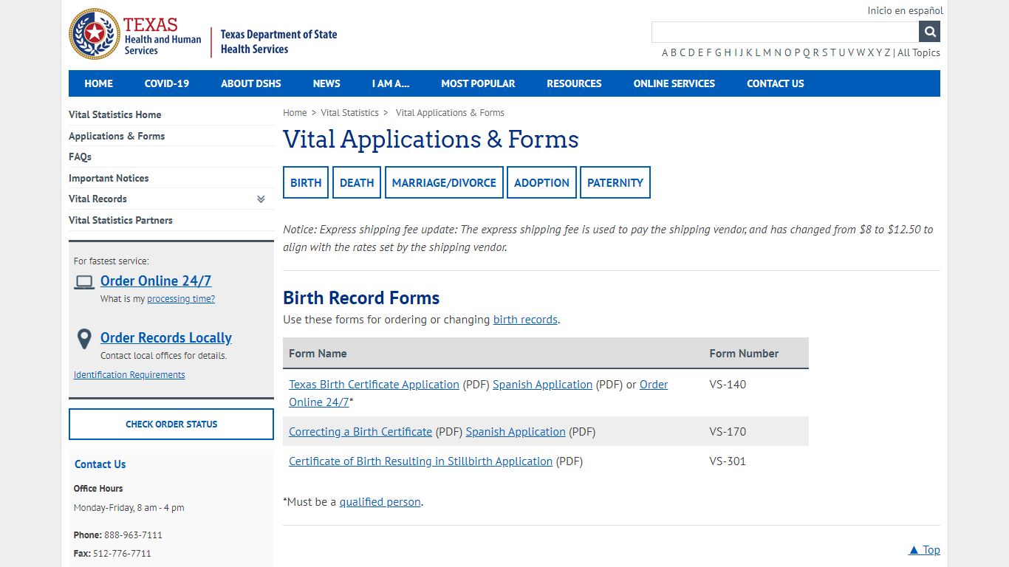This screenshot has width=1009, height=567.
Task: Expand the Vital Records sidebar section
Action: click(x=260, y=199)
